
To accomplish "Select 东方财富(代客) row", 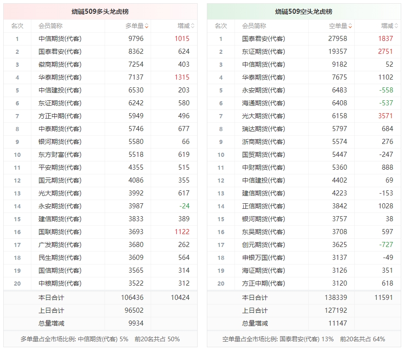I will [100, 155].
